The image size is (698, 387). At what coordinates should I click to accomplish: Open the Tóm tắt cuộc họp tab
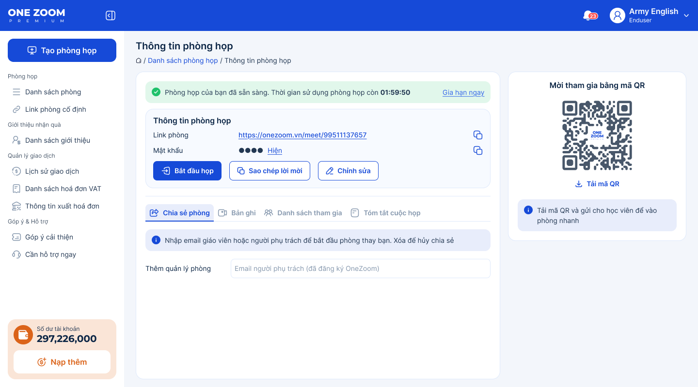pos(385,213)
